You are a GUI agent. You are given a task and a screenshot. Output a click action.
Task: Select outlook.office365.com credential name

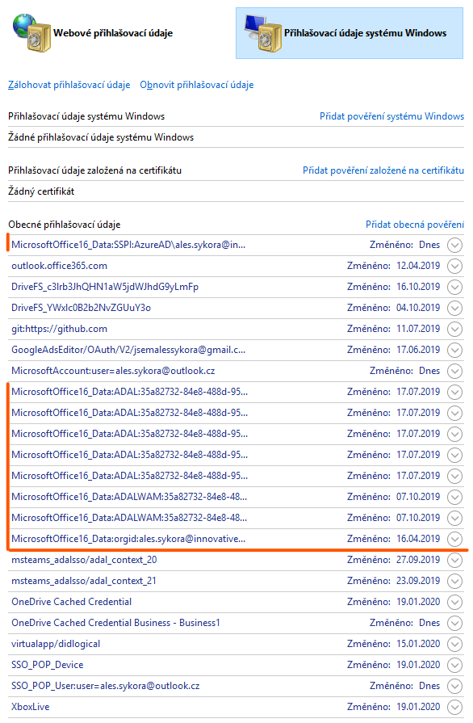(60, 266)
